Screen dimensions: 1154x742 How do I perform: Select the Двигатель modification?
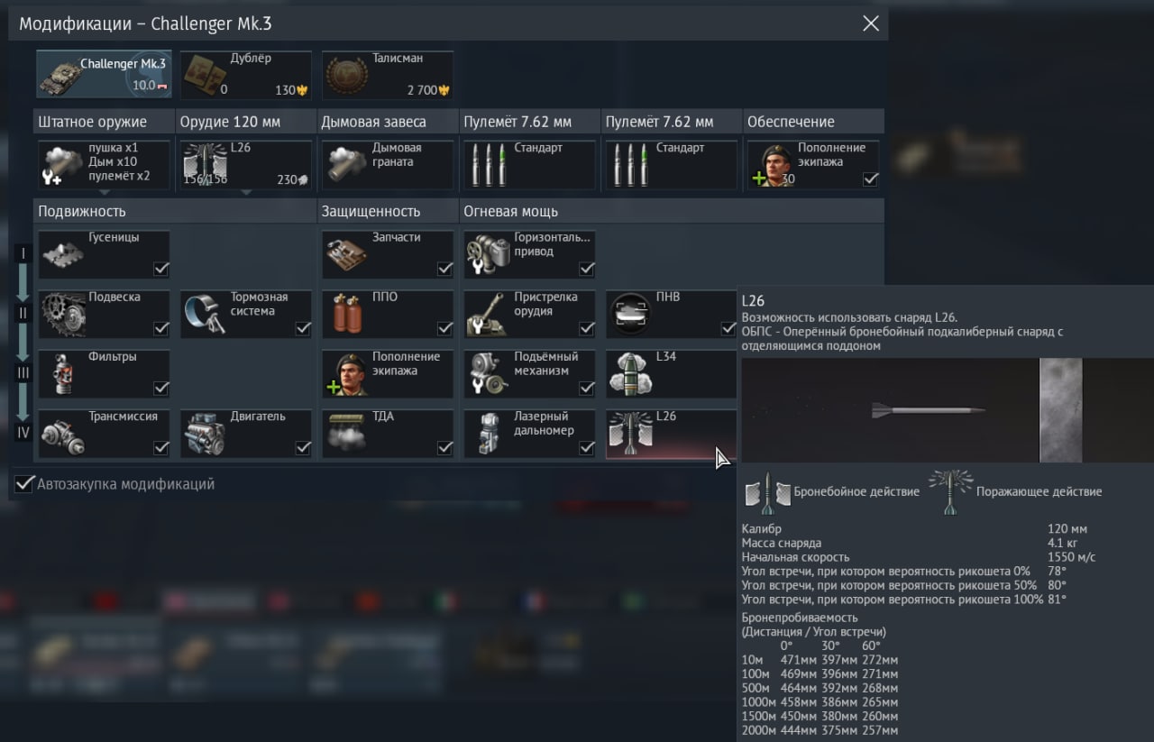[x=245, y=434]
